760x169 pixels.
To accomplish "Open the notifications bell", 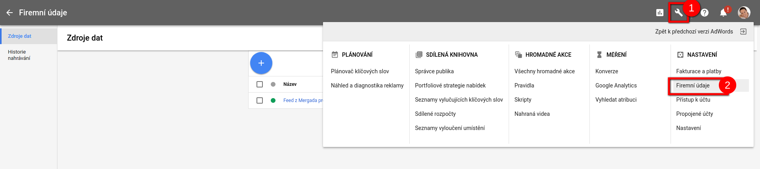I will pos(724,13).
